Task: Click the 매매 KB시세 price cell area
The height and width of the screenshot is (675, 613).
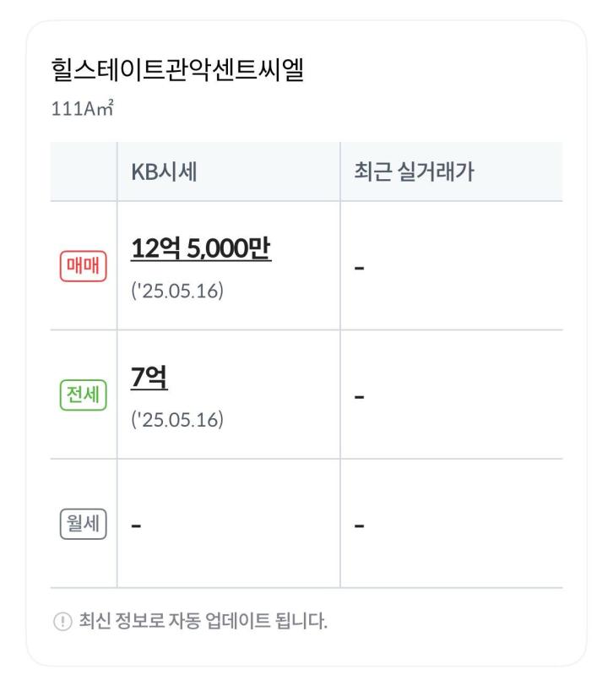Action: (x=229, y=265)
